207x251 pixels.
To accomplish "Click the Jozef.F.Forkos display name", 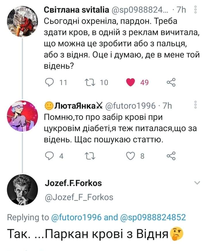I will 73,183.
